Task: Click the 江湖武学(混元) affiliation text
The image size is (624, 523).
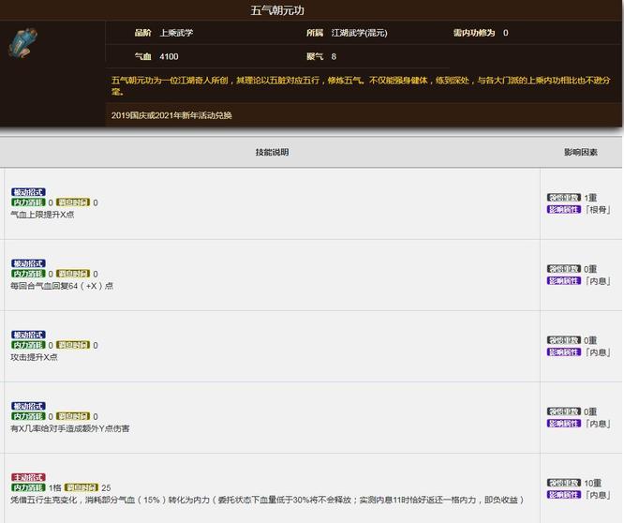Action: 359,33
